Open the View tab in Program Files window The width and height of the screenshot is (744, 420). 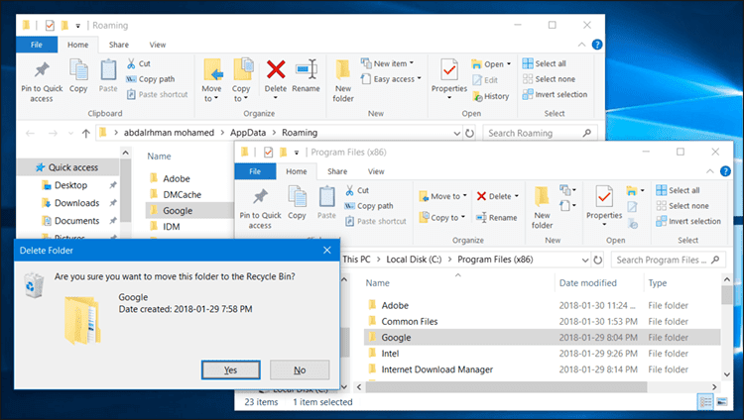(x=376, y=171)
